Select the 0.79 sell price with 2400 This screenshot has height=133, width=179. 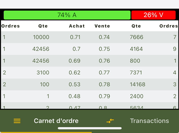[104, 96]
